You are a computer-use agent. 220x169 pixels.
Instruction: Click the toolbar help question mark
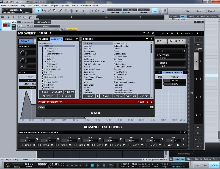pyautogui.click(x=83, y=11)
